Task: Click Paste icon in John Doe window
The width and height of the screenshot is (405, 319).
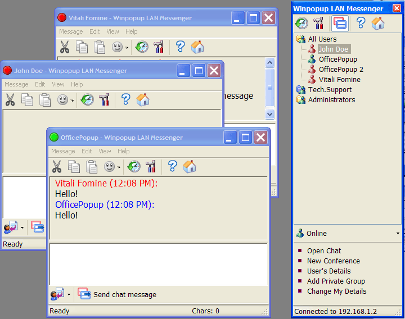Action: (45, 100)
